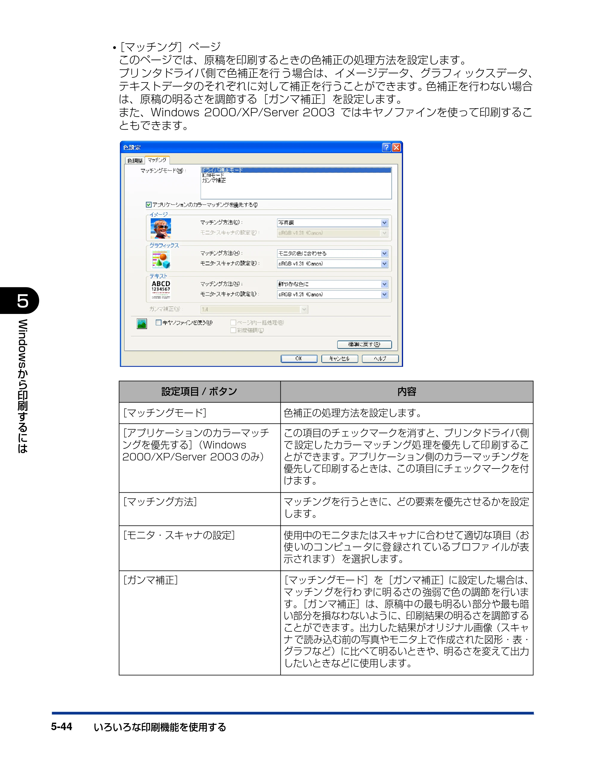The height and width of the screenshot is (769, 598).
Task: Switch to the 色調整 tab
Action: point(135,161)
